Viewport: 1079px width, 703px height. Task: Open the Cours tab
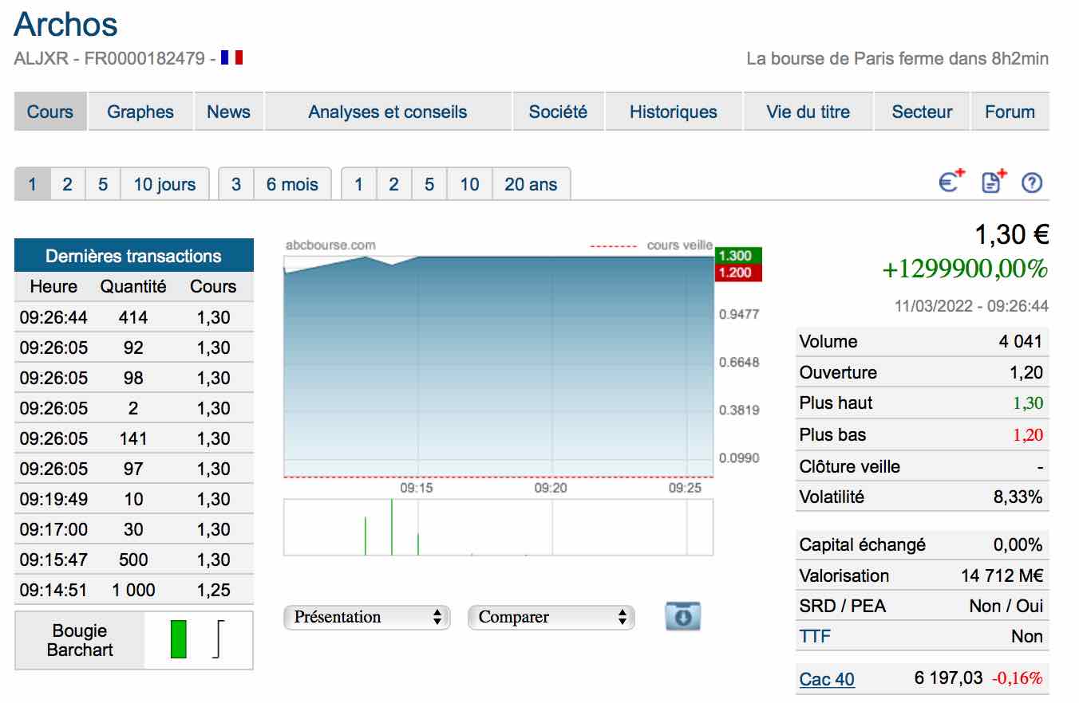[x=50, y=112]
